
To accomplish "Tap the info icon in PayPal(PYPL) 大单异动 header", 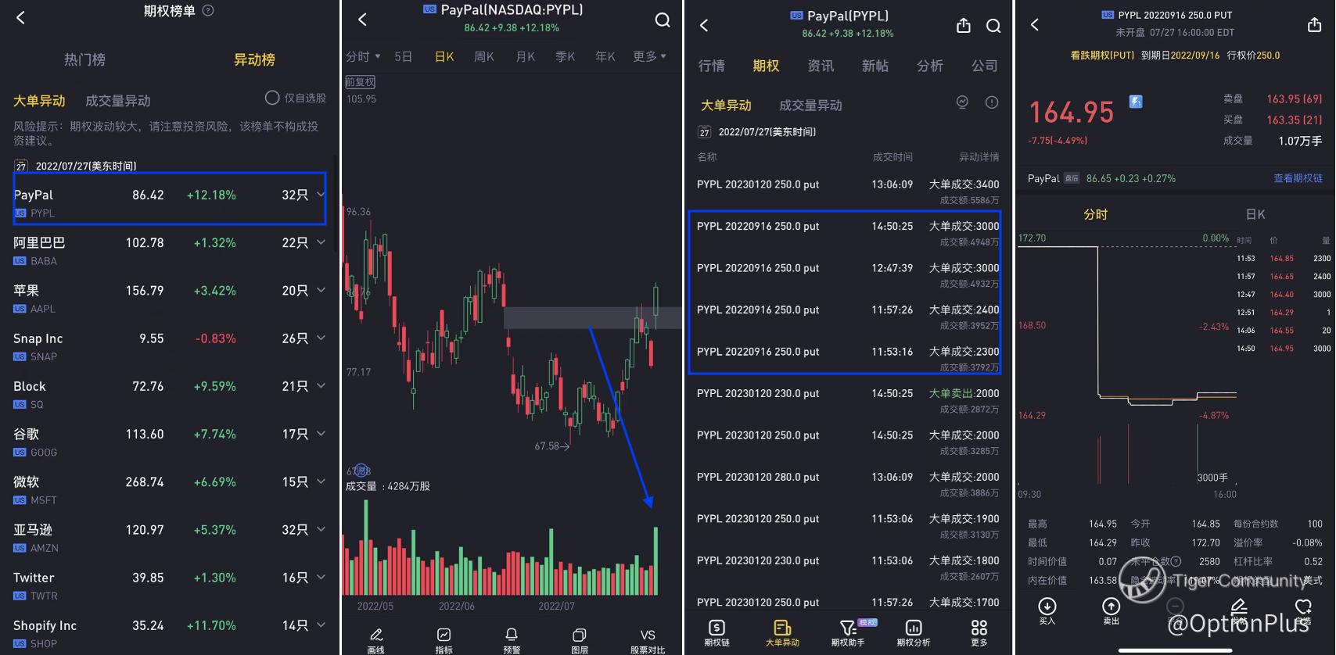I will coord(992,102).
